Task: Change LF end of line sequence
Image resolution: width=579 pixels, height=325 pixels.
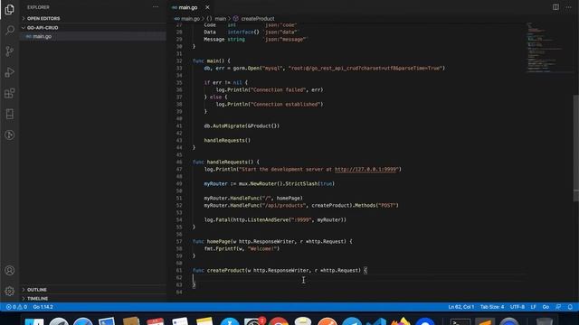Action: (533, 307)
